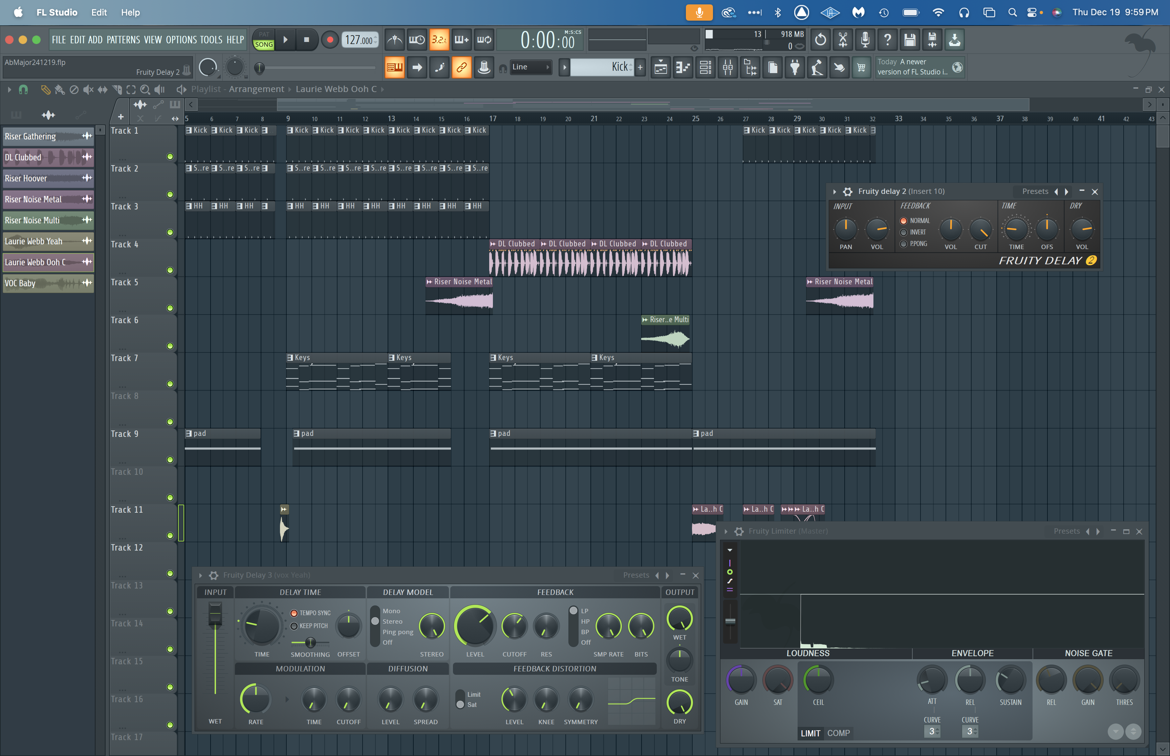
Task: Open the VIEW menu
Action: pos(153,40)
